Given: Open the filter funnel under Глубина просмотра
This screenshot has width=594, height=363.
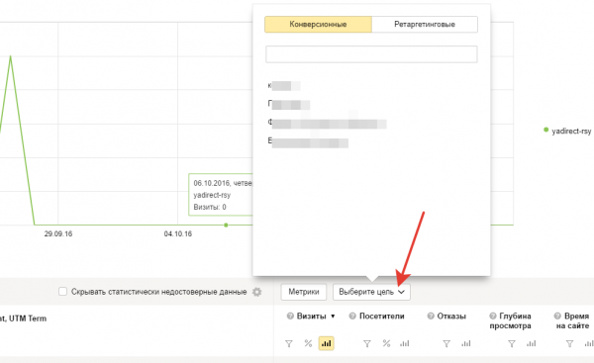Looking at the screenshot, I should 512,343.
